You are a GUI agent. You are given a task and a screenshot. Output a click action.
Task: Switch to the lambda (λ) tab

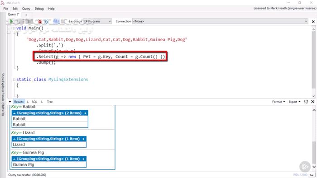[28, 102]
